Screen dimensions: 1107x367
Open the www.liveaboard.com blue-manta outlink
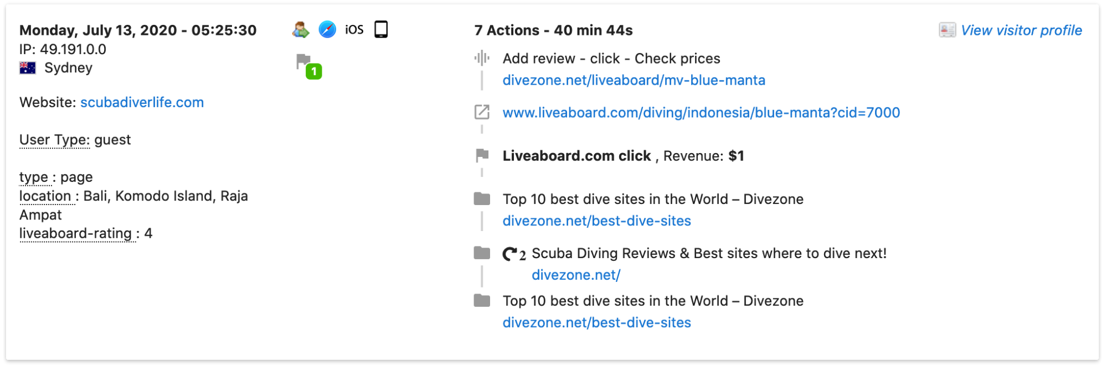click(x=701, y=113)
